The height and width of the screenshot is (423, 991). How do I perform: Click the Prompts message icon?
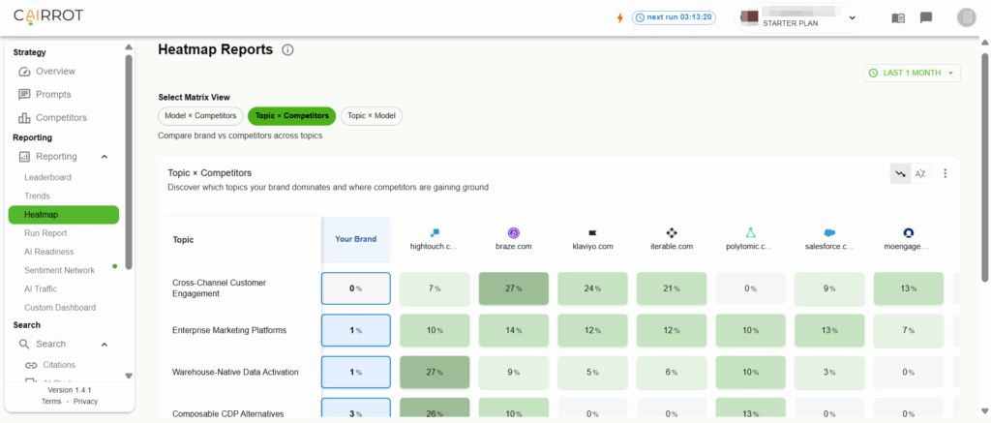tap(24, 95)
